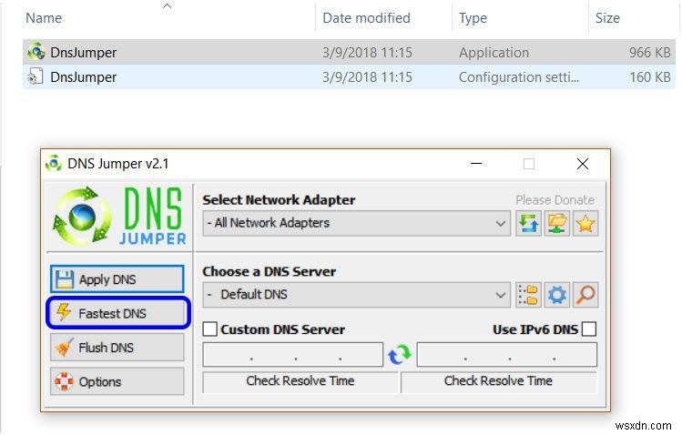This screenshot has height=435, width=682.
Task: Click the magnifier DNS lookup icon
Action: point(585,295)
